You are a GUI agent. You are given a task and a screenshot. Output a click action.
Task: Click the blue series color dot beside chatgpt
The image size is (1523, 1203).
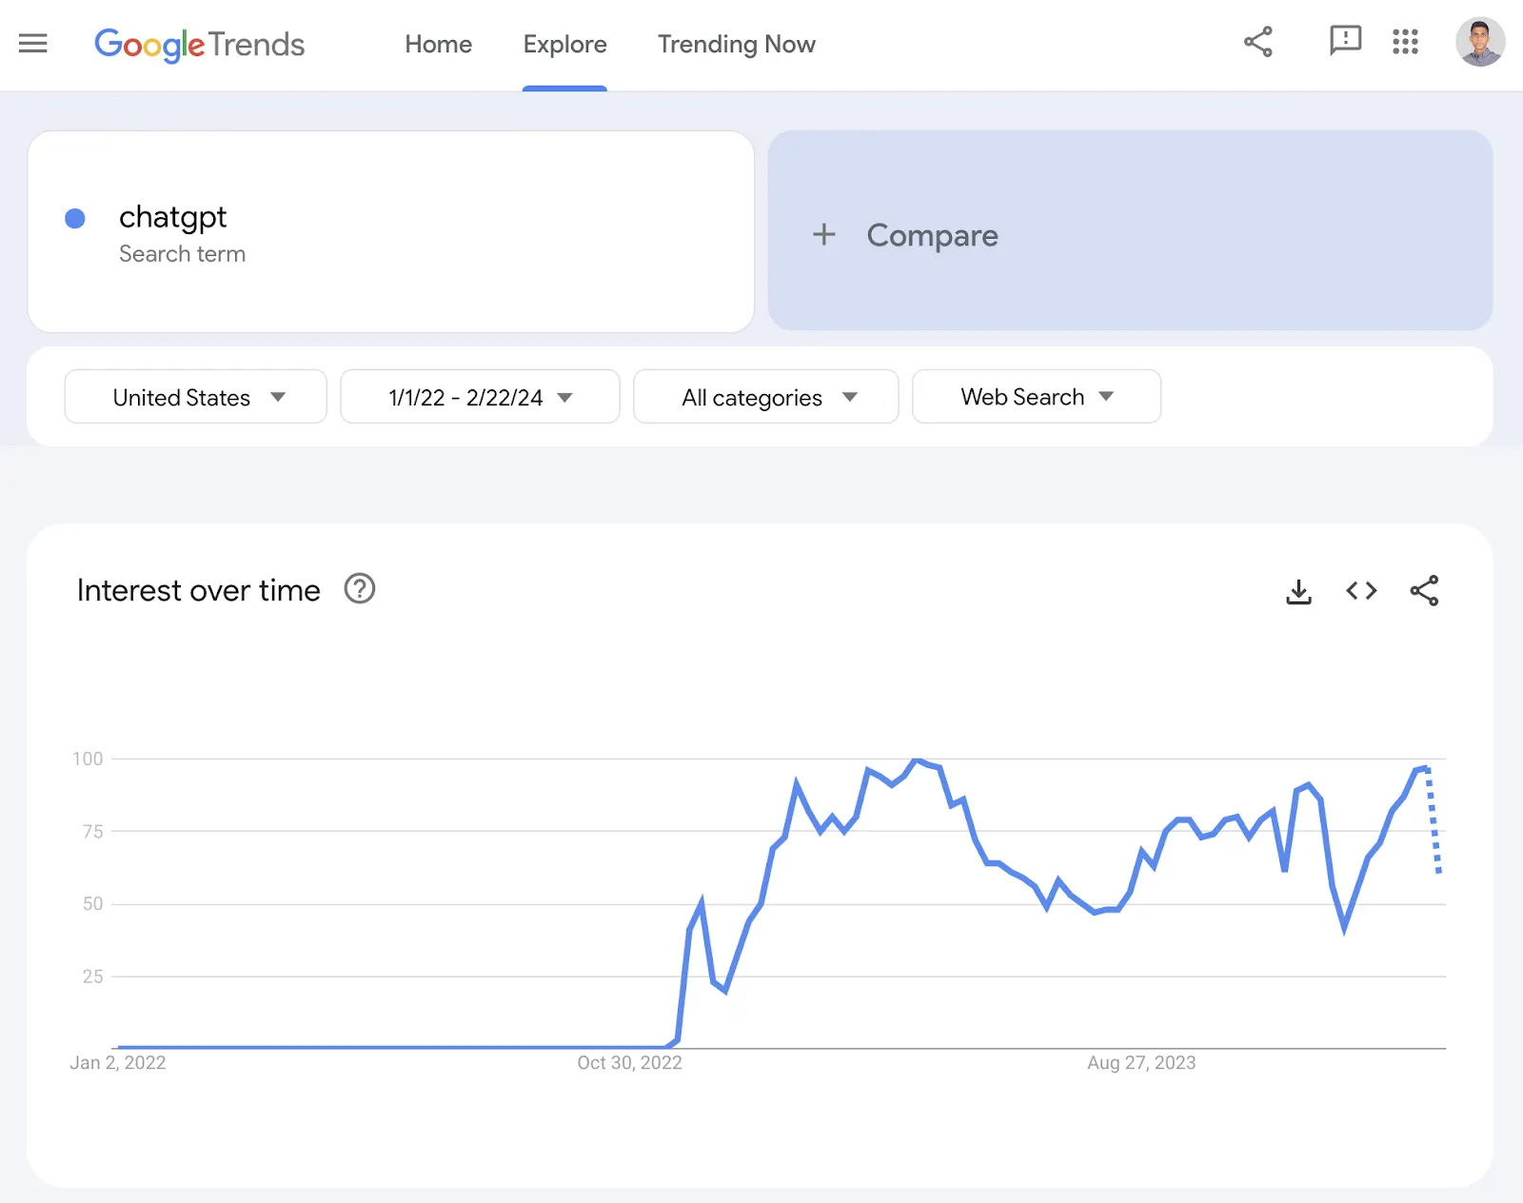click(74, 218)
